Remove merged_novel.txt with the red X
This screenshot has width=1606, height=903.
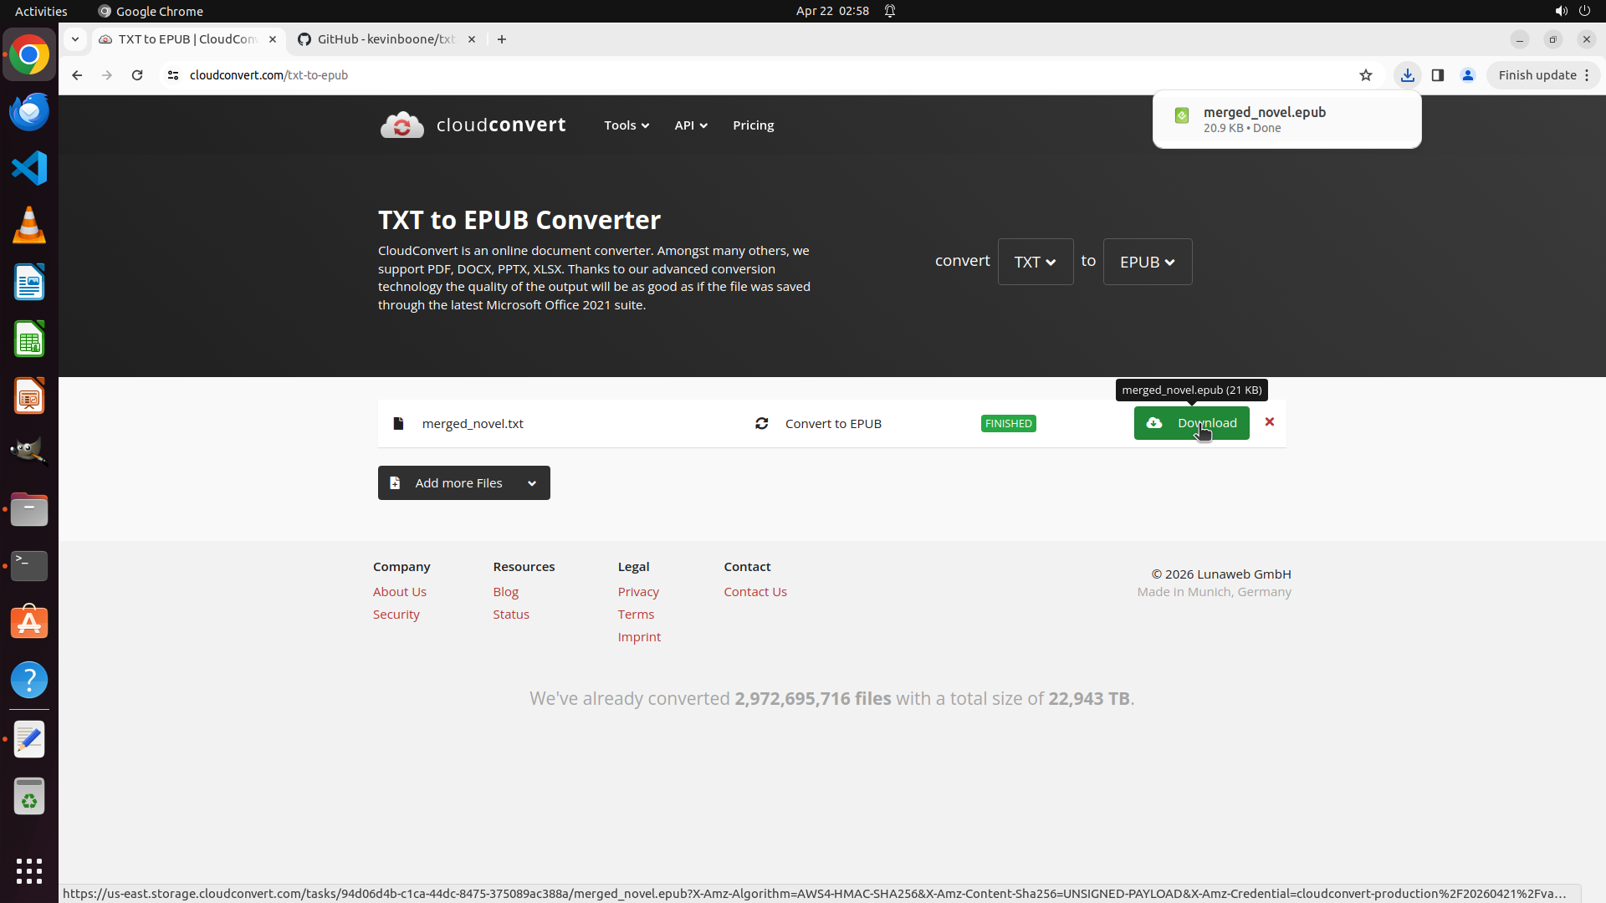pyautogui.click(x=1270, y=422)
